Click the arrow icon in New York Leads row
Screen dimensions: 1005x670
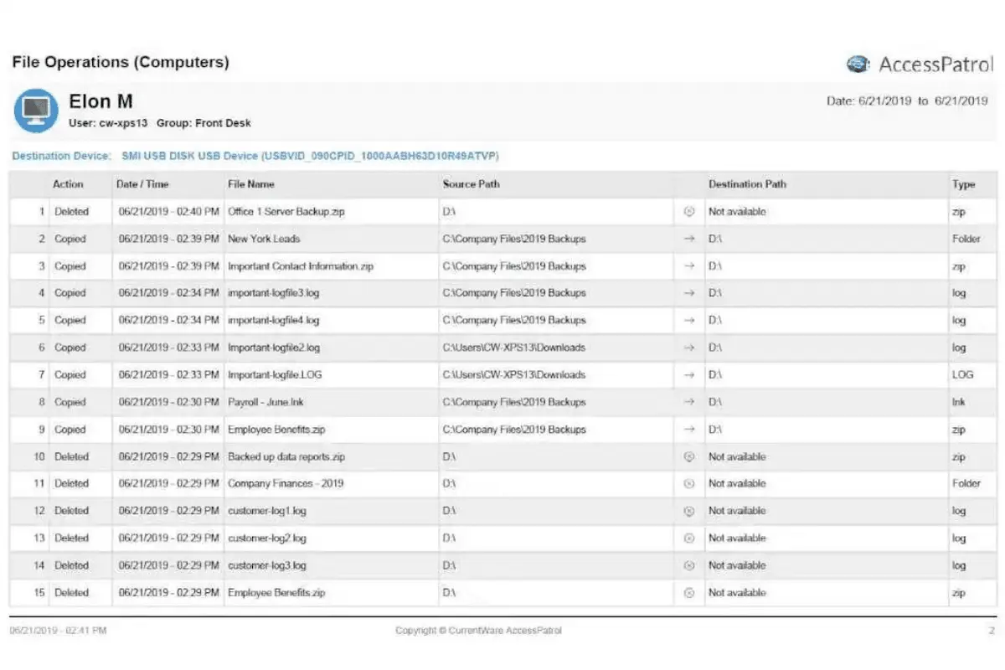(x=689, y=239)
